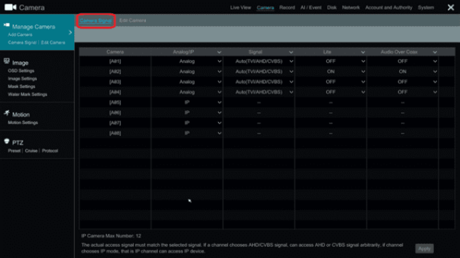Close the camera settings window

pyautogui.click(x=451, y=7)
